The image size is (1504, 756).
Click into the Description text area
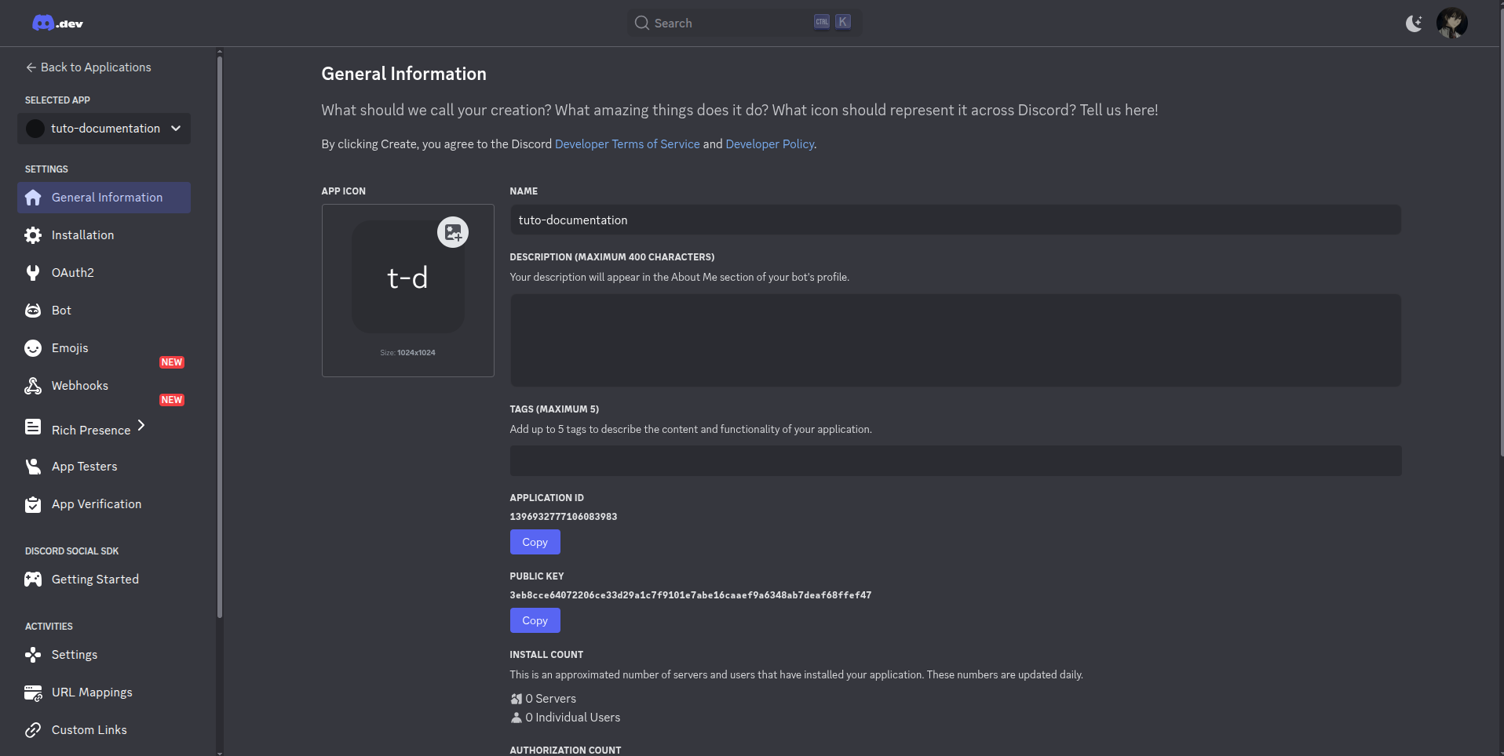coord(955,340)
